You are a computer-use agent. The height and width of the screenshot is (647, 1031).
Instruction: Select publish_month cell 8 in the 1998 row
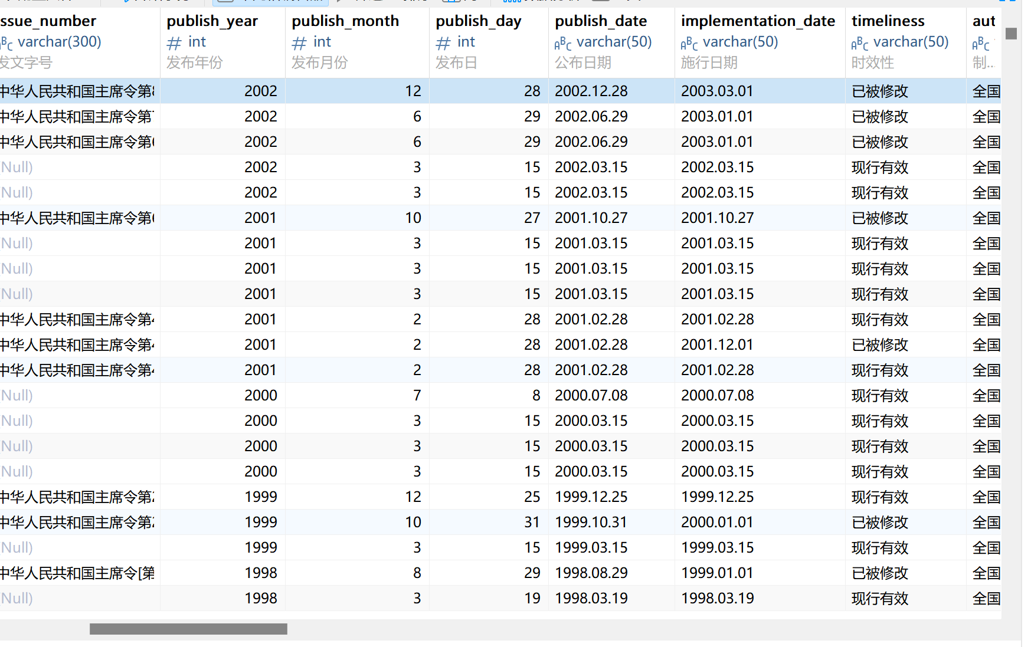[357, 573]
